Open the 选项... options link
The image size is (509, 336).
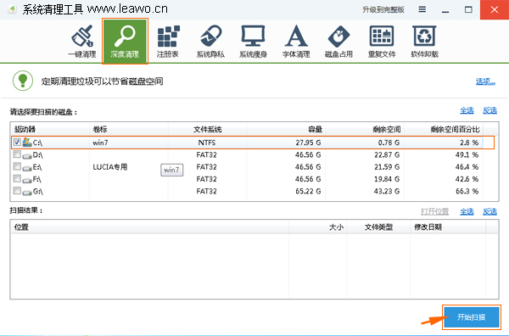click(485, 81)
